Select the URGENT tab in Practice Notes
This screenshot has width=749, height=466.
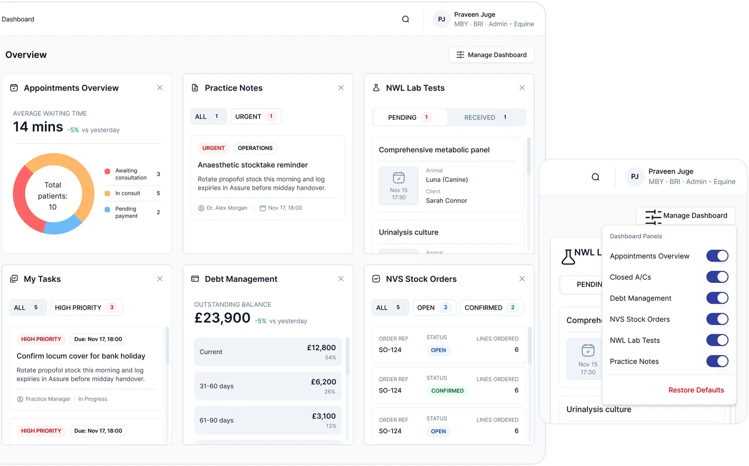coord(256,117)
